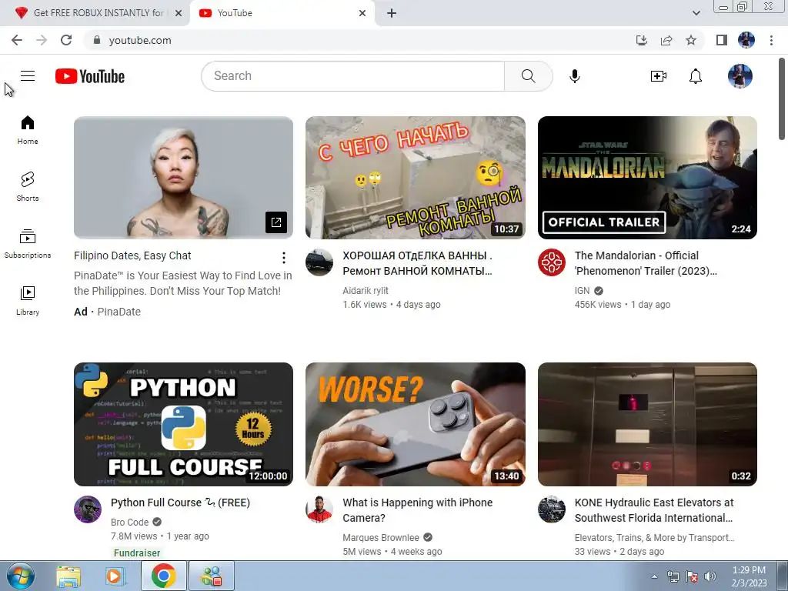Play the elevator video thumbnail
This screenshot has width=788, height=591.
647,424
